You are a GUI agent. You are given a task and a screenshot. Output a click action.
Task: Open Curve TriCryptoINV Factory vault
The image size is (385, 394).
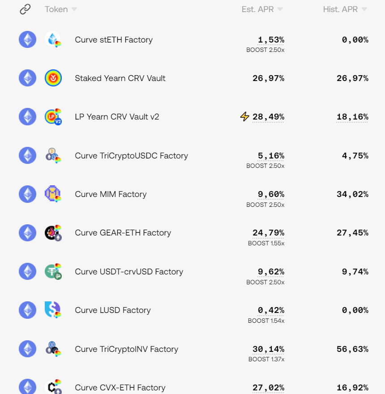coord(126,349)
